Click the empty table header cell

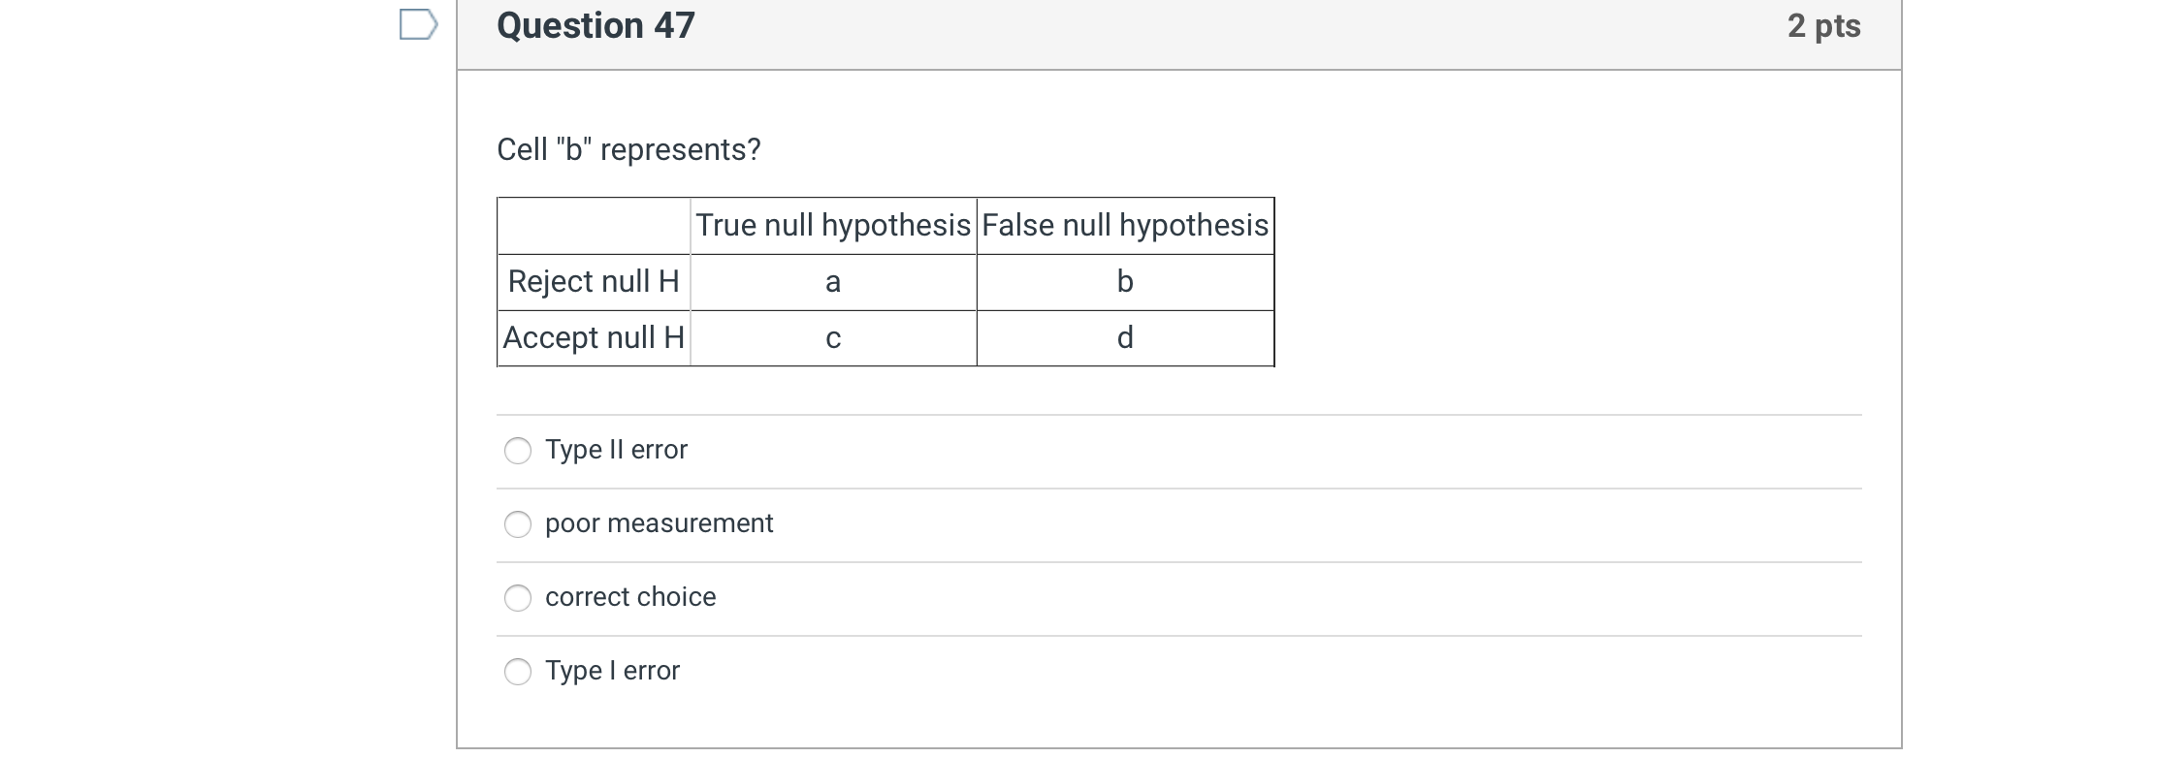(592, 226)
